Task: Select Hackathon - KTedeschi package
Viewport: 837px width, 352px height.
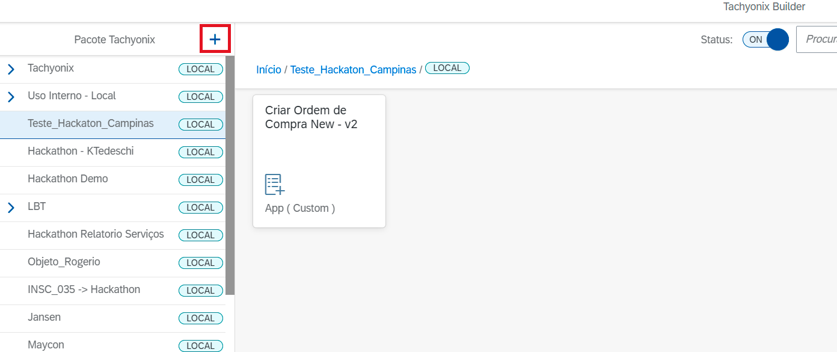Action: [81, 151]
